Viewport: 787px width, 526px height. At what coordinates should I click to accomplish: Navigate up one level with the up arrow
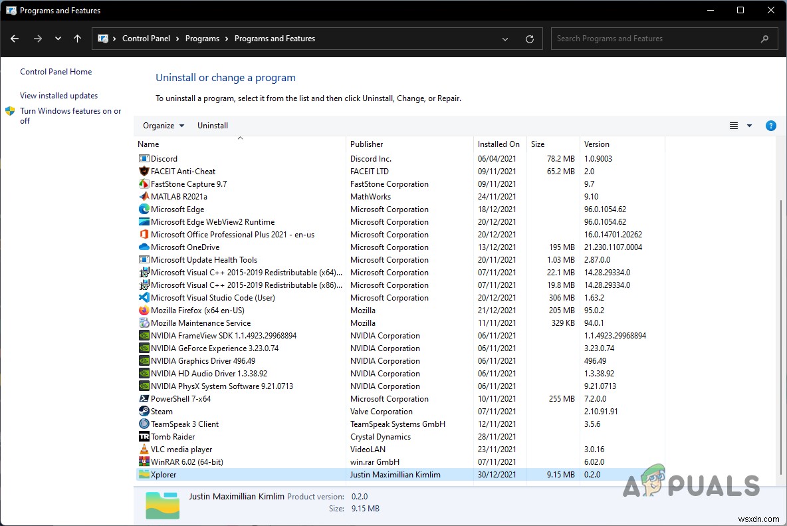coord(77,39)
